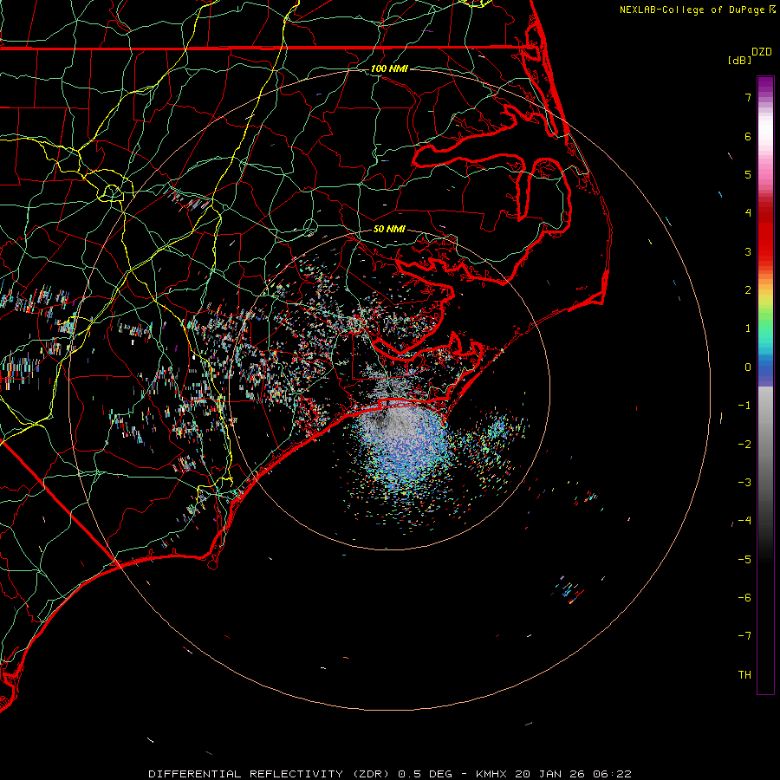The width and height of the screenshot is (780, 780).
Task: Click the 06:22 timestamp
Action: coord(613,774)
